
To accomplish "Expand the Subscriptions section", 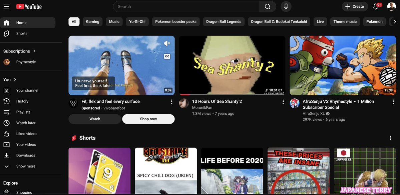I will (x=20, y=51).
